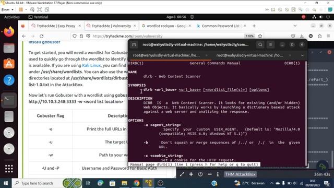Click the '-e' Gobuster flag cell
Screen dimensions: 334x188
(51, 129)
